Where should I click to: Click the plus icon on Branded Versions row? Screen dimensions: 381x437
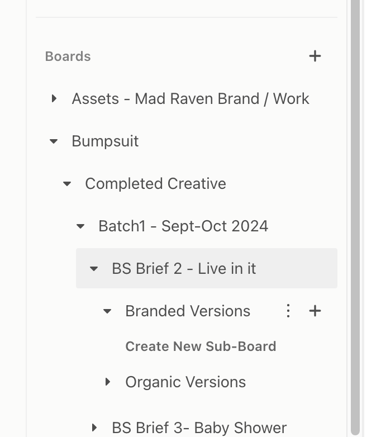tap(315, 311)
